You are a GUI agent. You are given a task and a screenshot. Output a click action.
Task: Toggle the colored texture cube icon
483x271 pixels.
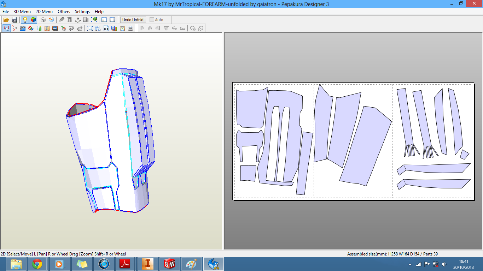(x=33, y=20)
